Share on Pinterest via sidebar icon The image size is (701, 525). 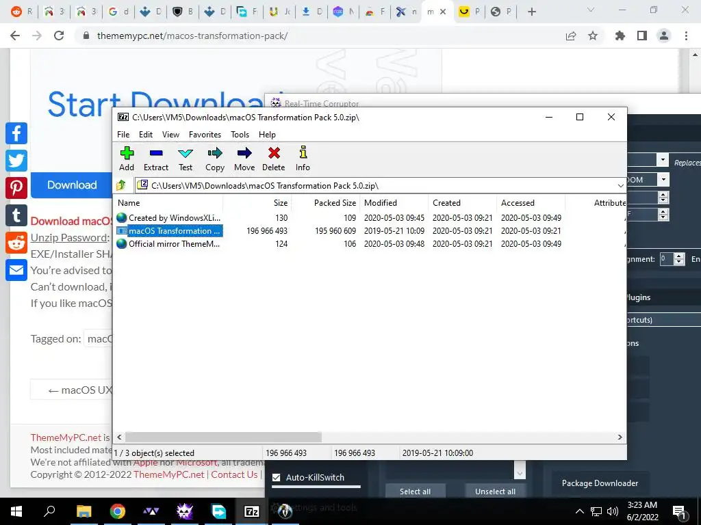point(16,188)
